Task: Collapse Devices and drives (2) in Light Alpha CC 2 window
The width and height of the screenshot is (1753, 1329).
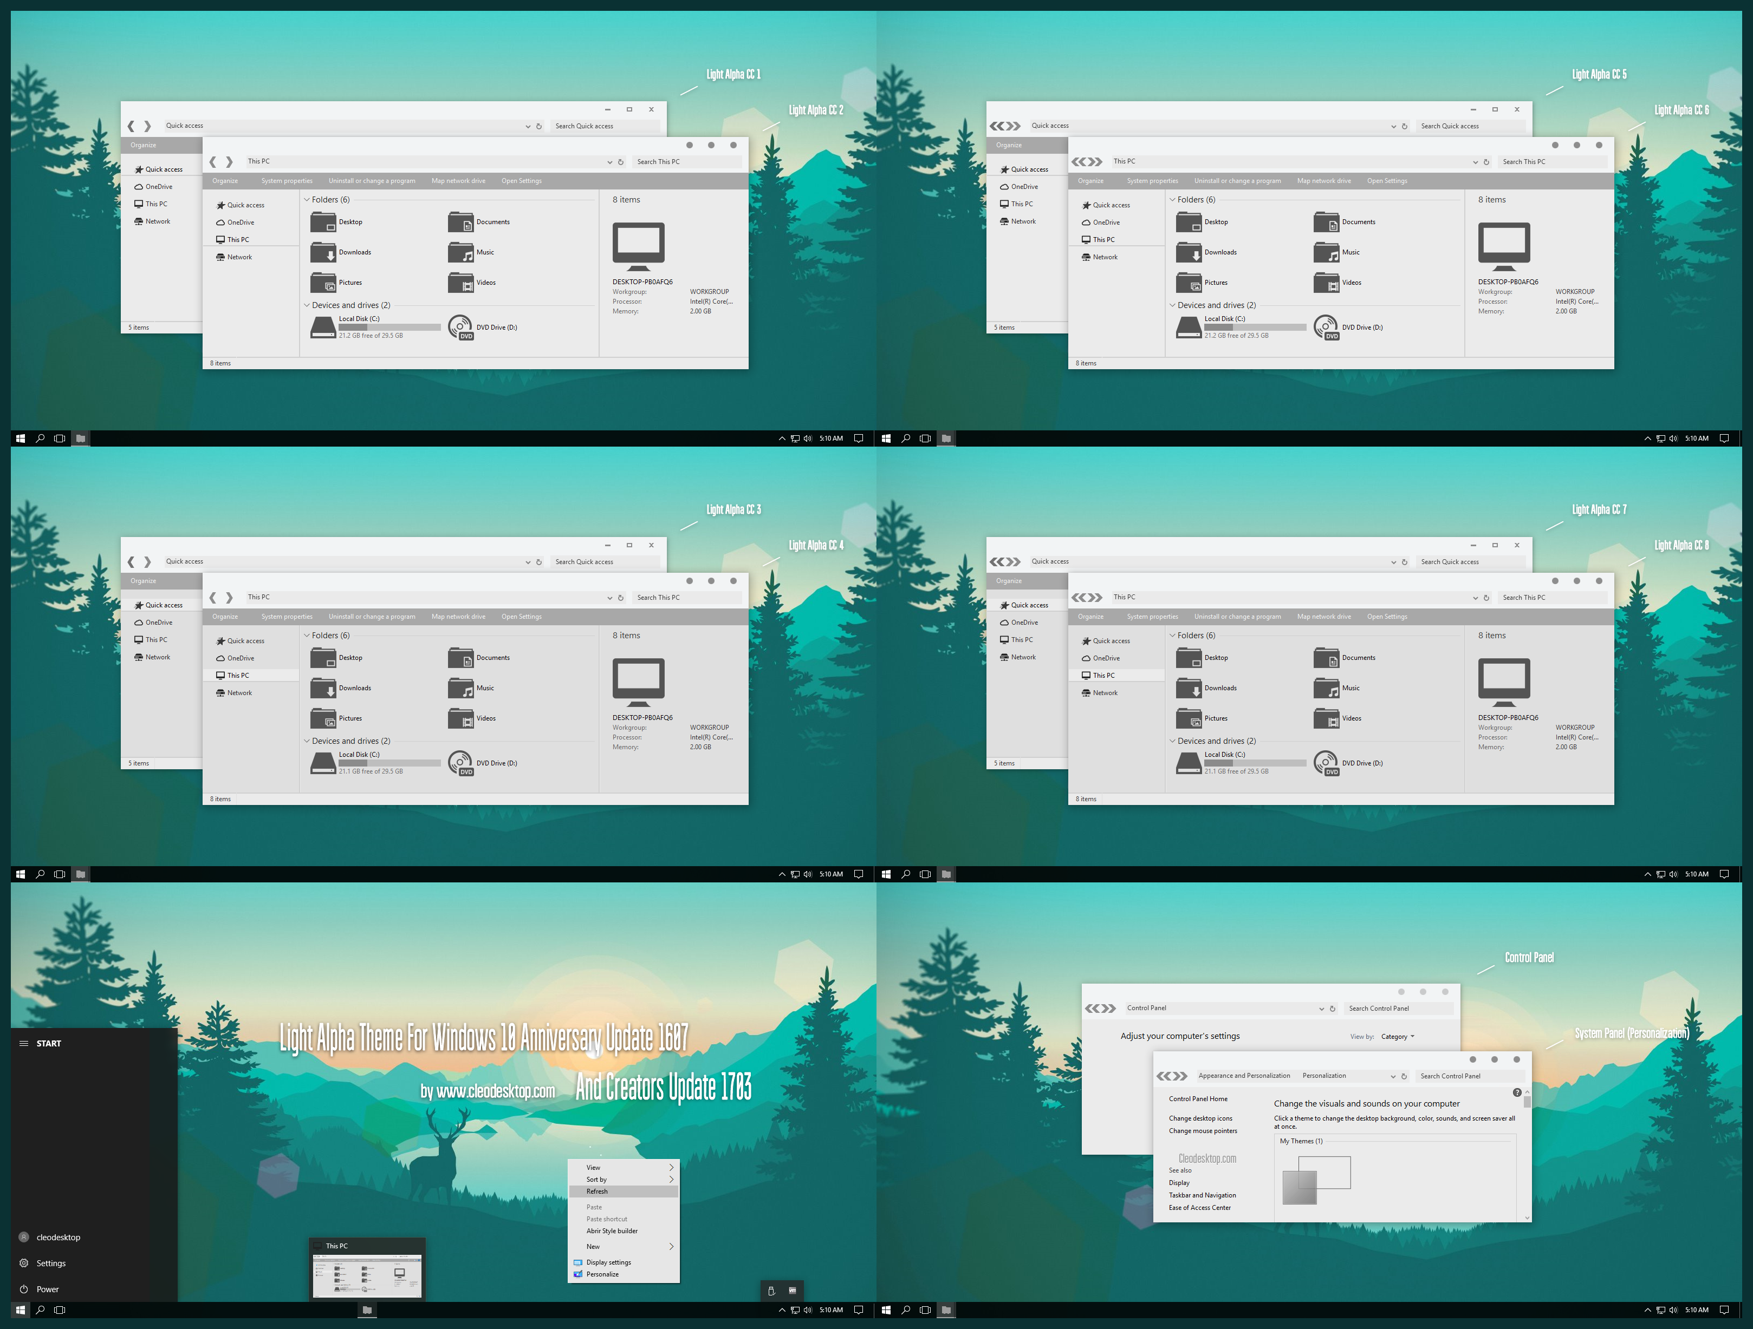Action: coord(307,305)
